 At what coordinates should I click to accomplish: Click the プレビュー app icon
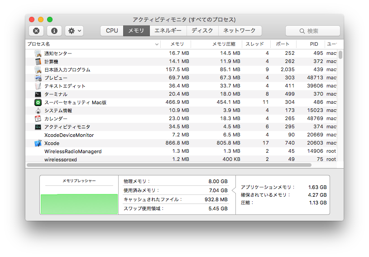point(38,78)
